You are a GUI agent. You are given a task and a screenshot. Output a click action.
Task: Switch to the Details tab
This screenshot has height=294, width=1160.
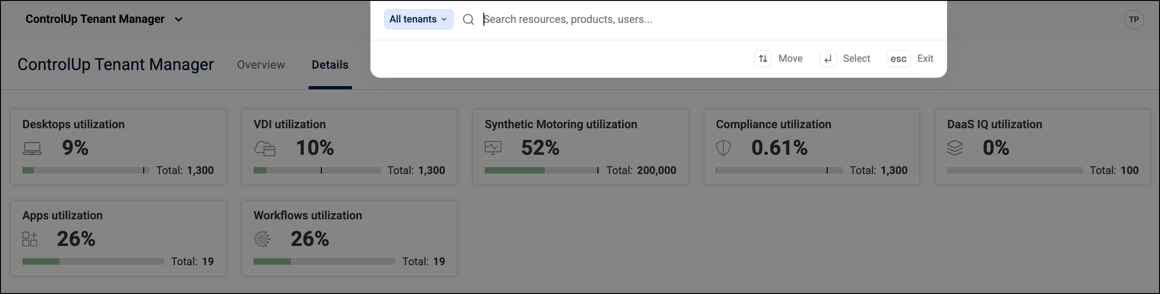pos(330,65)
